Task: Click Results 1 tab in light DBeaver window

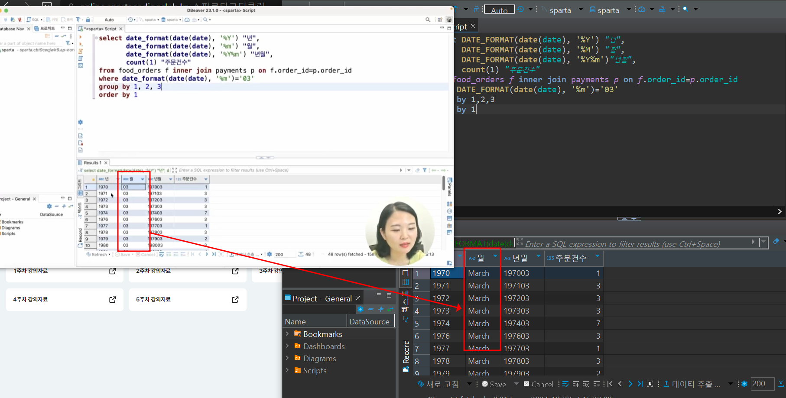Action: pyautogui.click(x=93, y=163)
